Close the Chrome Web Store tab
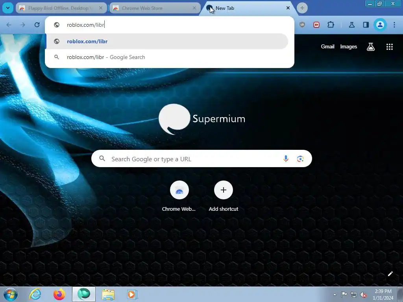This screenshot has height=302, width=403. click(194, 8)
